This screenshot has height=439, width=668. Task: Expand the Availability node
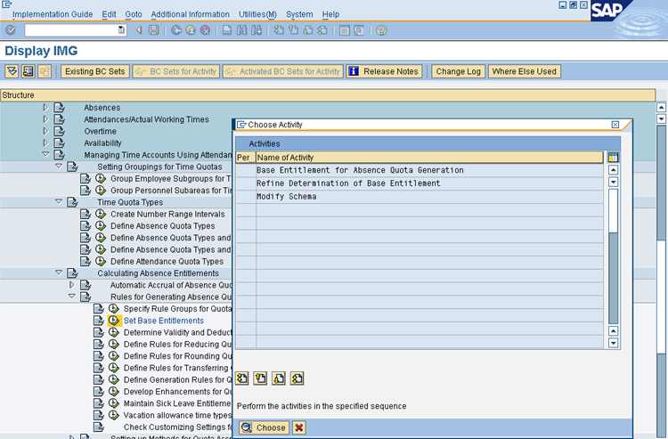[x=45, y=142]
